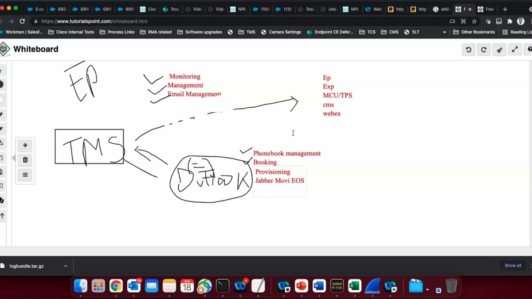532x299 pixels.
Task: Expand the whiteboard to fullscreen
Action: point(515,50)
